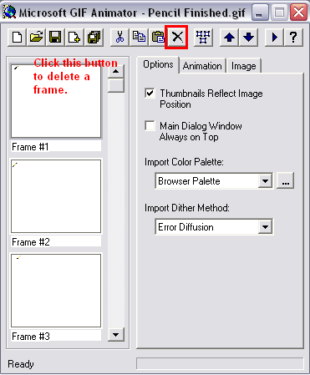Enable Main Dialog Window Always on Top
Screen dimensions: 310x375
(x=150, y=125)
